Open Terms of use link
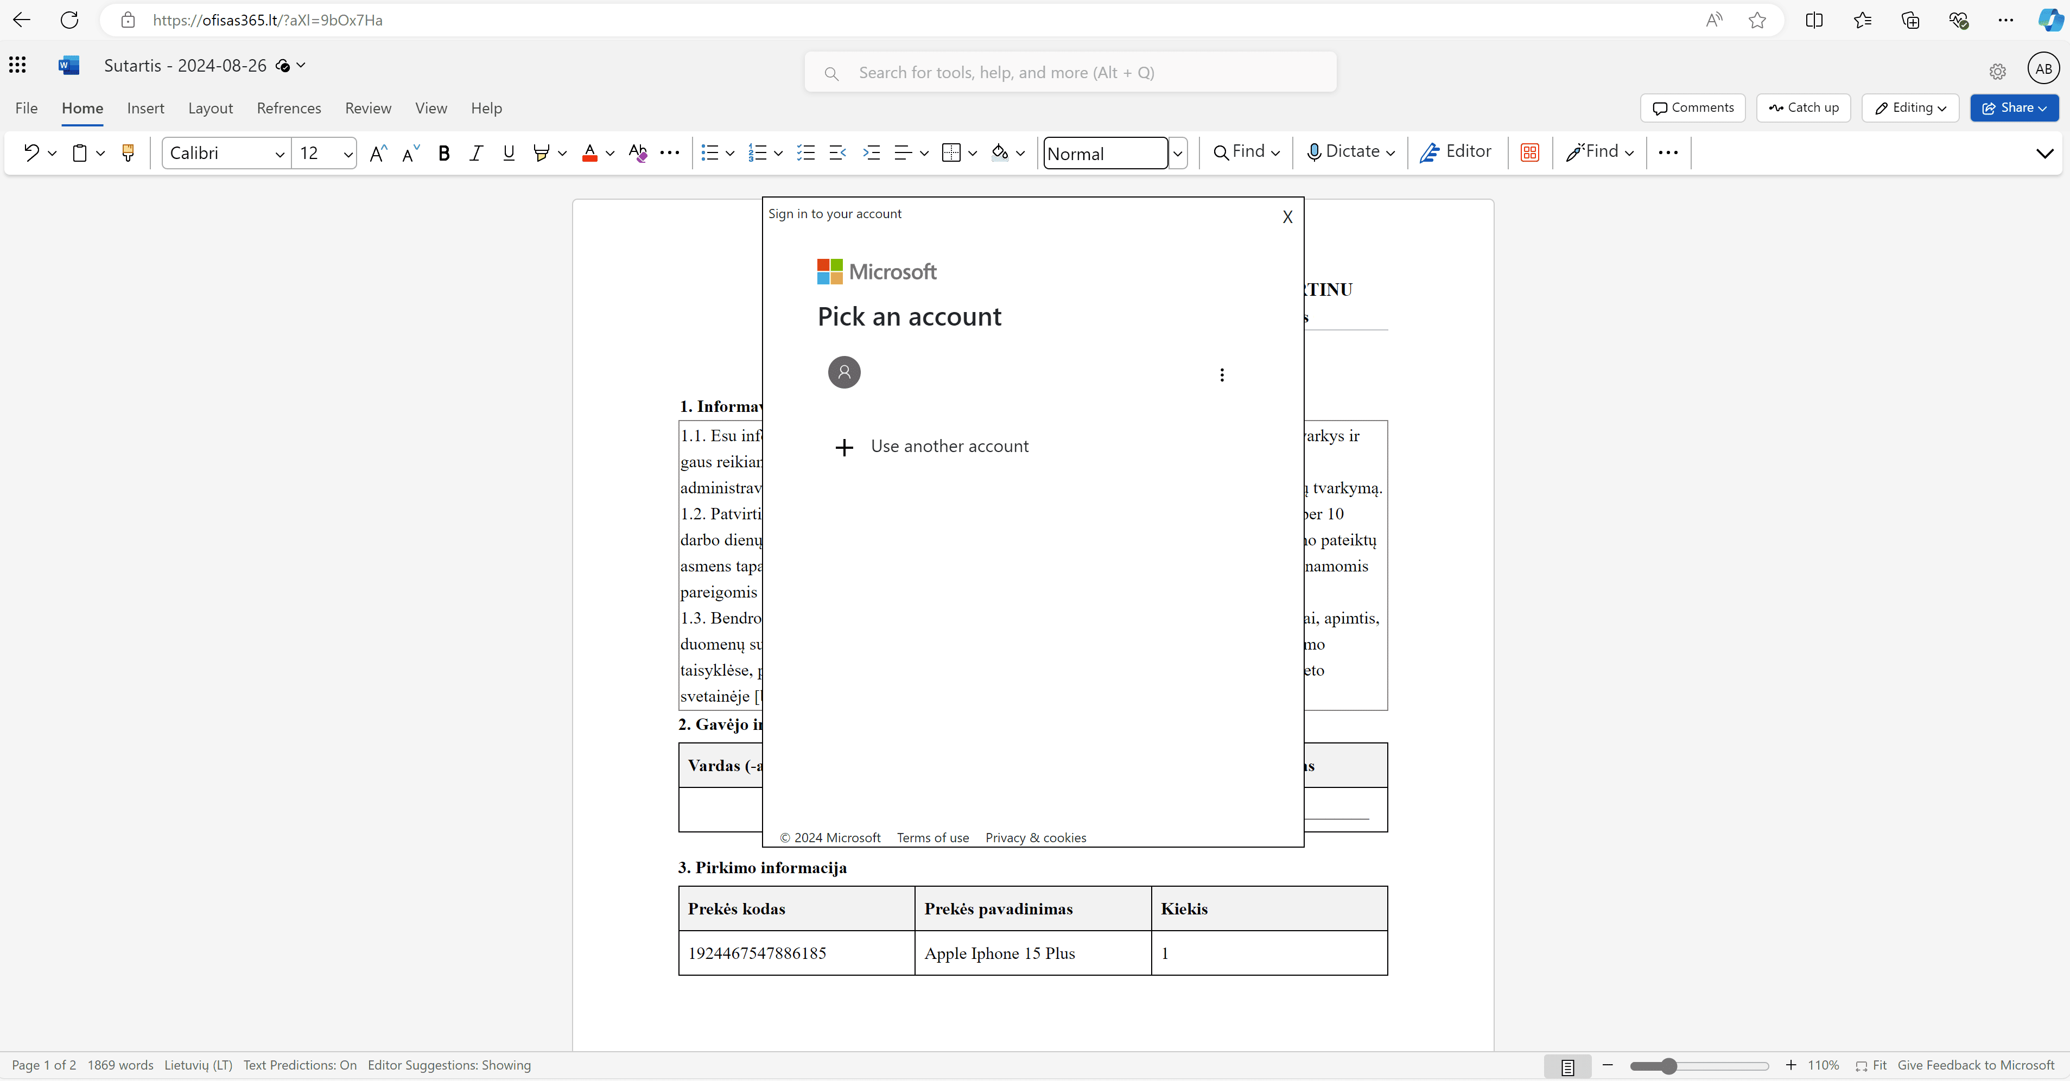Image resolution: width=2070 pixels, height=1081 pixels. pos(933,837)
